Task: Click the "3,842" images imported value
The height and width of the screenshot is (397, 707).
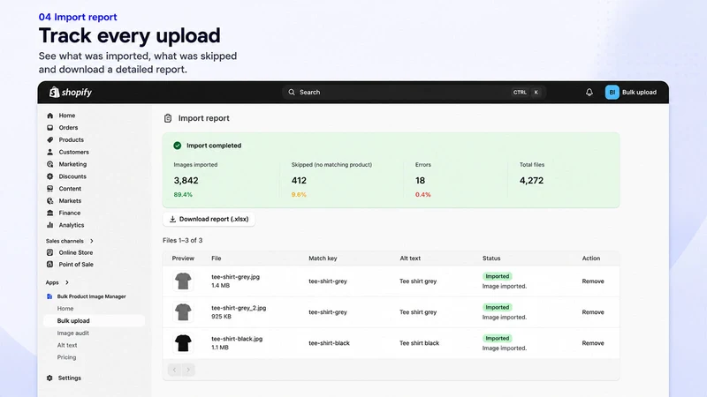Action: (186, 181)
